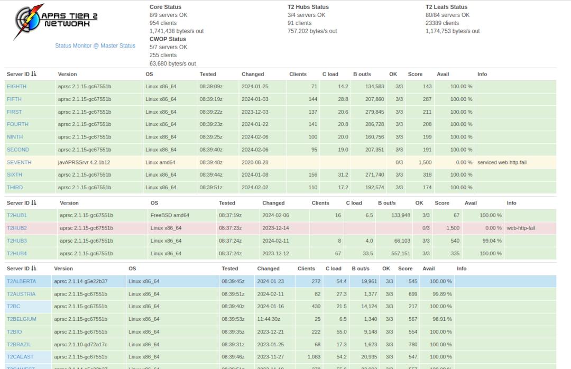Select FreeBSD amd64 OS cell

tap(170, 215)
